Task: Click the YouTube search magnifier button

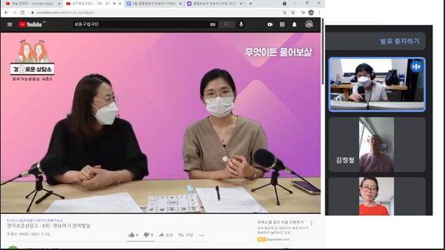Action: pos(226,24)
